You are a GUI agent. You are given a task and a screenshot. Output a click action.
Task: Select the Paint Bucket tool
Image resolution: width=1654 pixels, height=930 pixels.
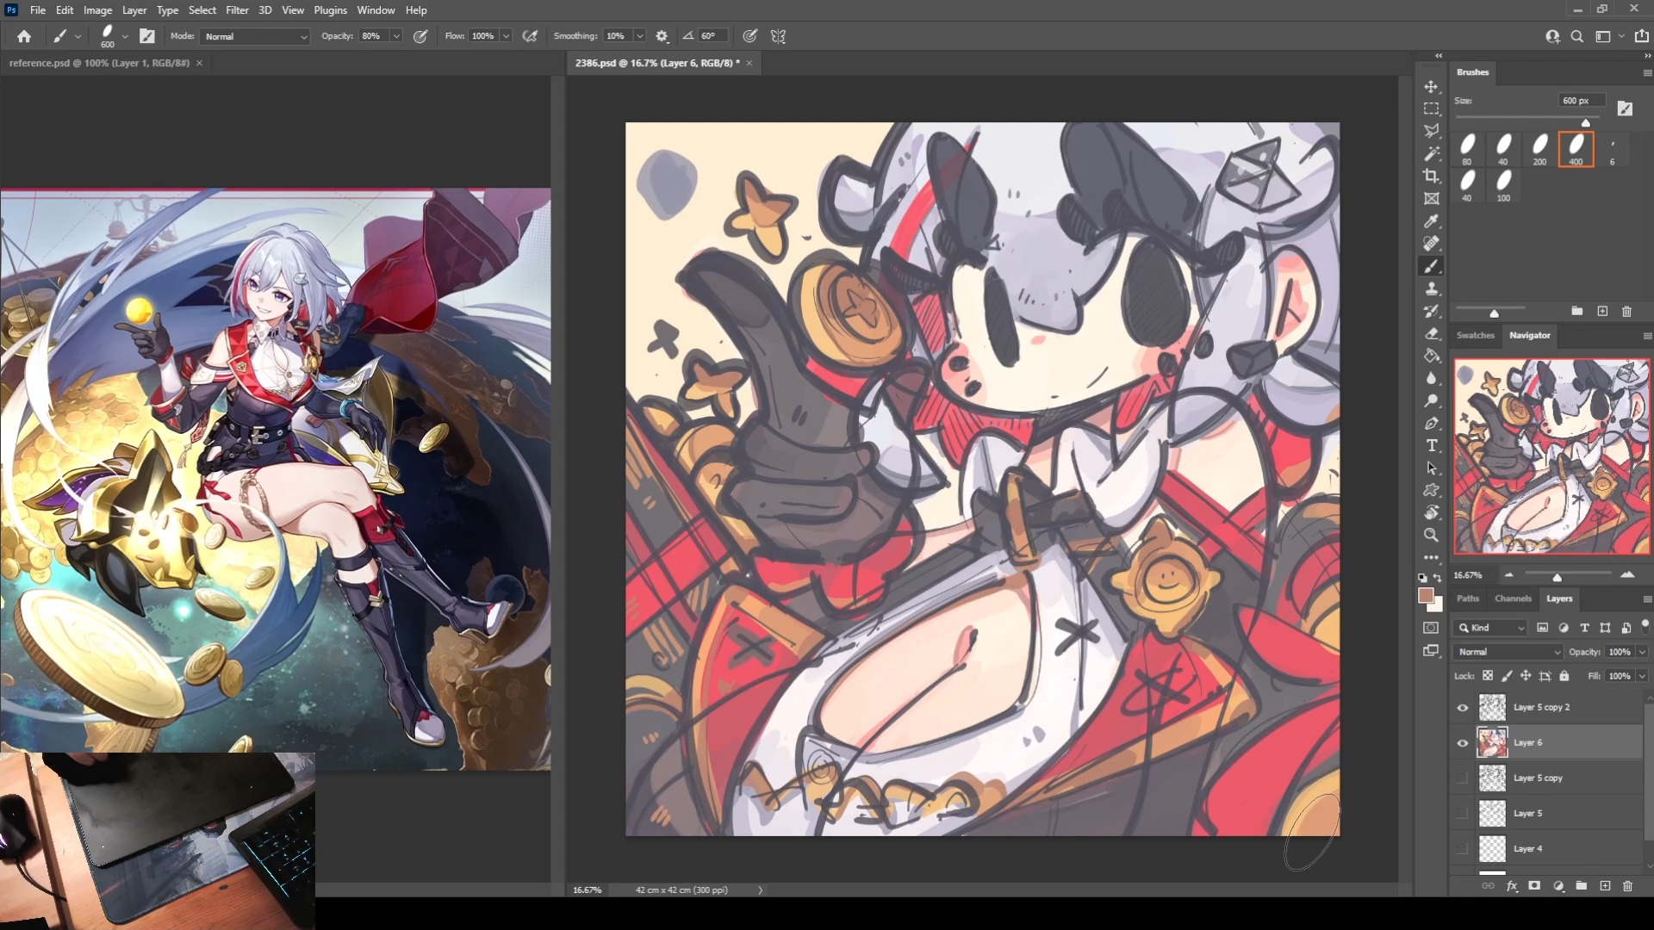pyautogui.click(x=1431, y=356)
